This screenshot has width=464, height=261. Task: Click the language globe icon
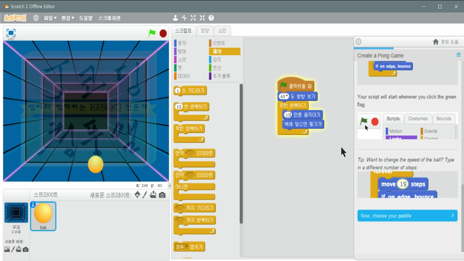click(x=36, y=17)
